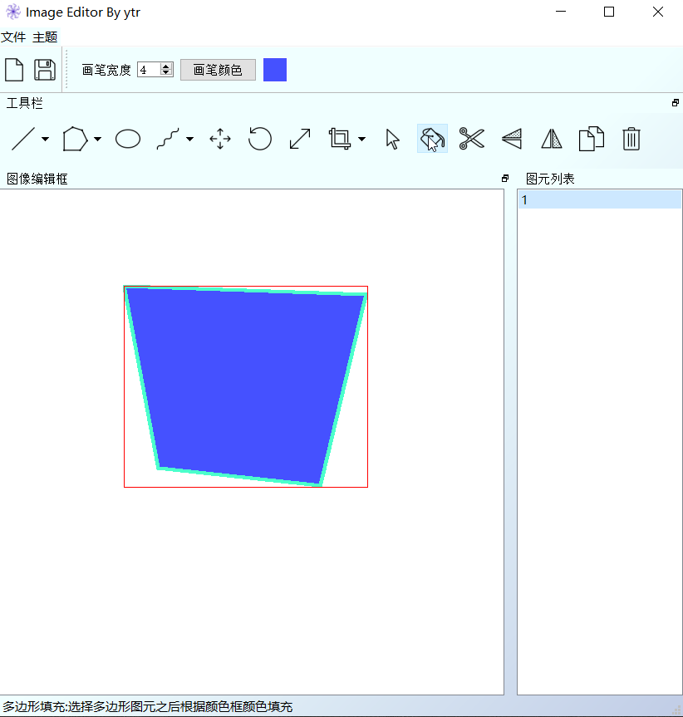Image resolution: width=683 pixels, height=717 pixels.
Task: Click the 画笔颜色 button
Action: (218, 70)
